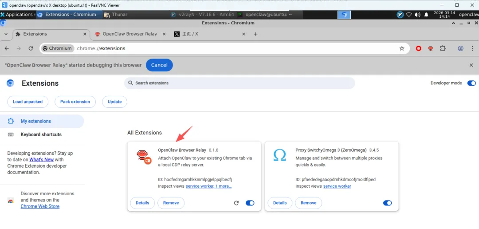479x229 pixels.
Task: Click the forward navigation arrow
Action: click(x=19, y=48)
